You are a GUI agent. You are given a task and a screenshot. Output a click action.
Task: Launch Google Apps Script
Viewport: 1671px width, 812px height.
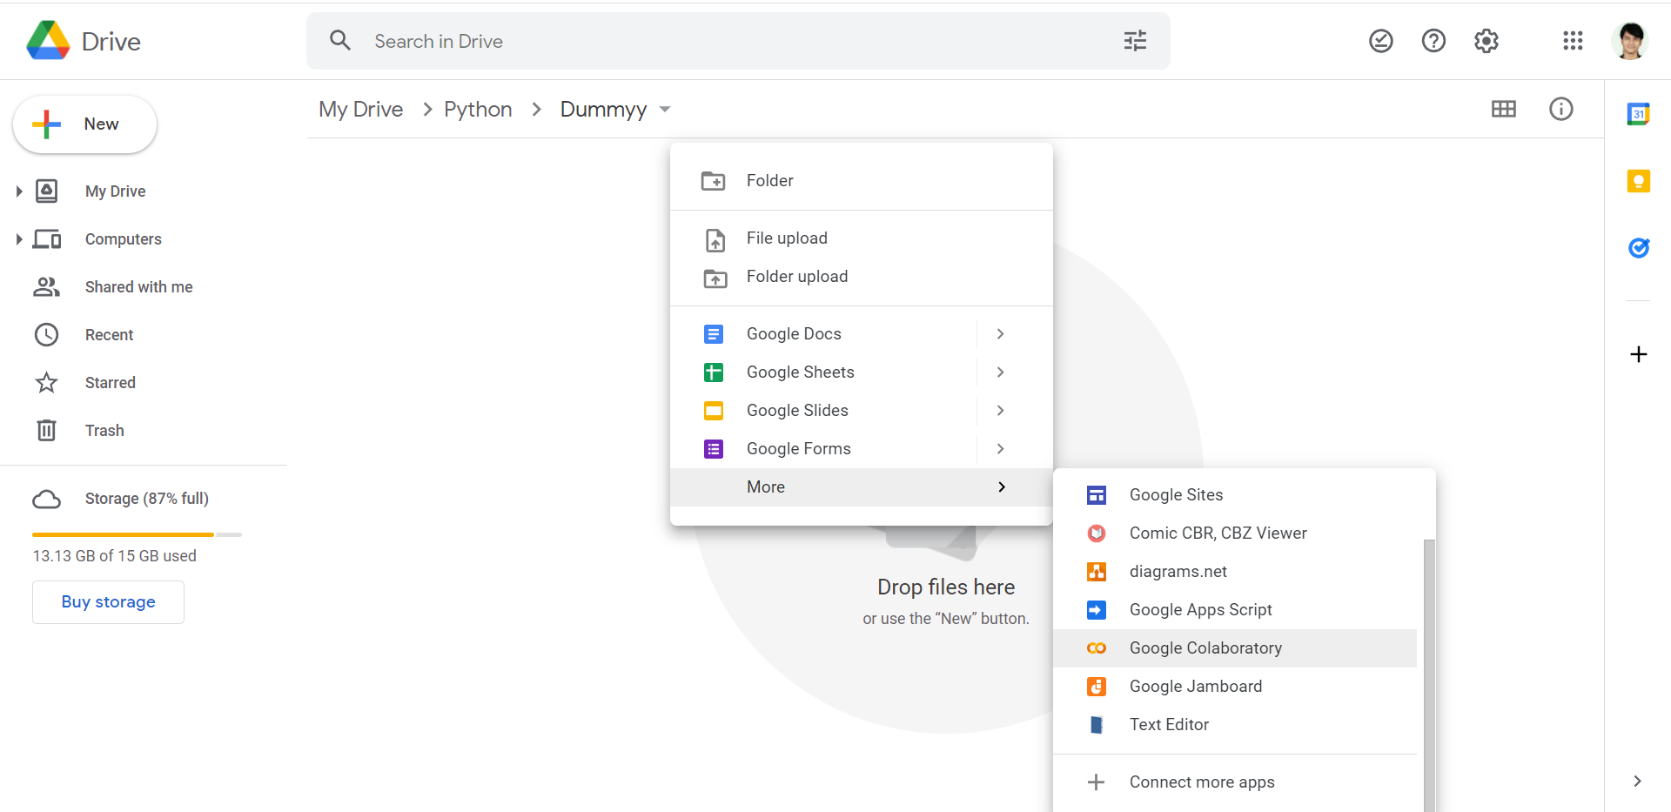pos(1200,609)
